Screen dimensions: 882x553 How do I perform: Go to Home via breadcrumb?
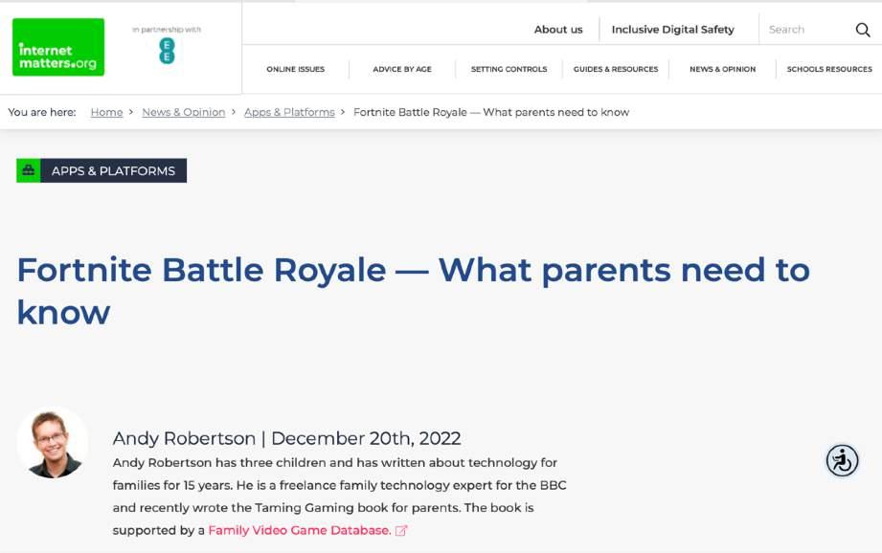pyautogui.click(x=107, y=112)
